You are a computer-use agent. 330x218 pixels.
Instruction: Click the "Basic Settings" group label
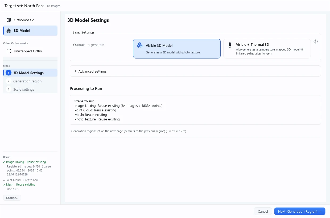(x=83, y=32)
